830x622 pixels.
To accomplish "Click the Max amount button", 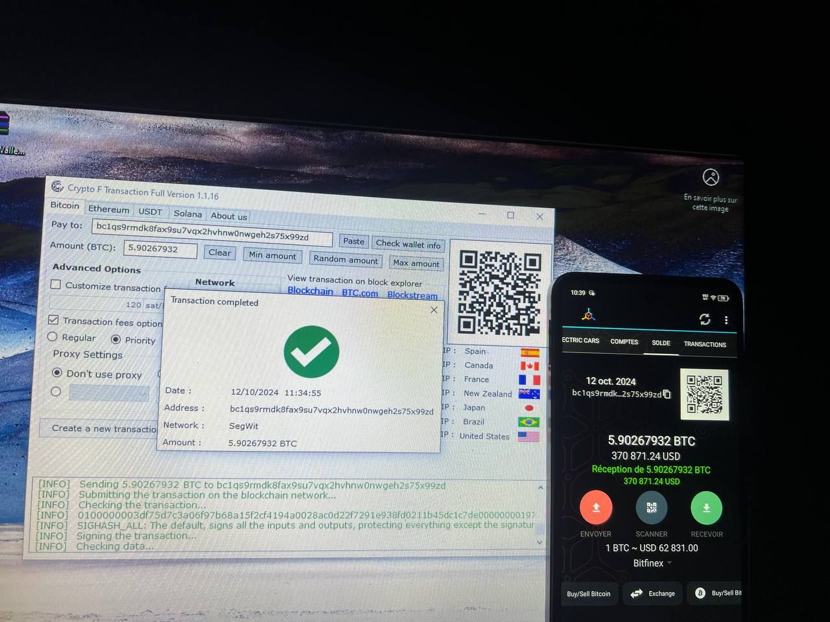I will [x=416, y=263].
